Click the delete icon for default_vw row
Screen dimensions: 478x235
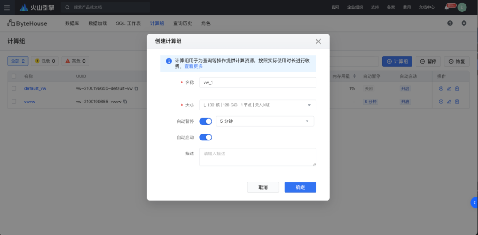coord(457,89)
